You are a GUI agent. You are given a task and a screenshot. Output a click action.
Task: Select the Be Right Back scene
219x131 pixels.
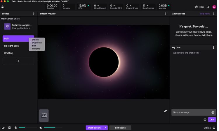(11, 46)
